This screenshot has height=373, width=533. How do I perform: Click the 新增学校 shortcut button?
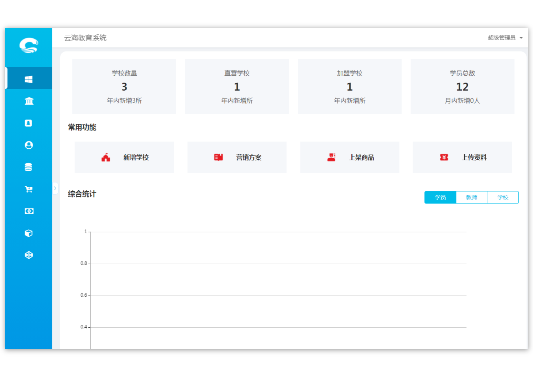point(124,157)
